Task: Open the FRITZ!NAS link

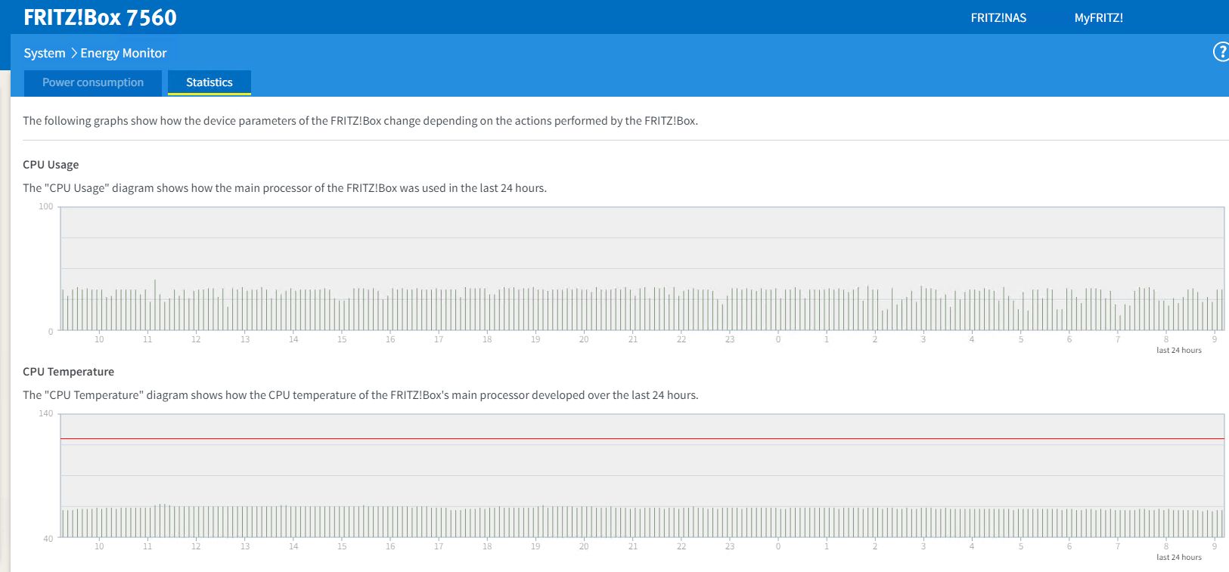Action: (x=998, y=18)
